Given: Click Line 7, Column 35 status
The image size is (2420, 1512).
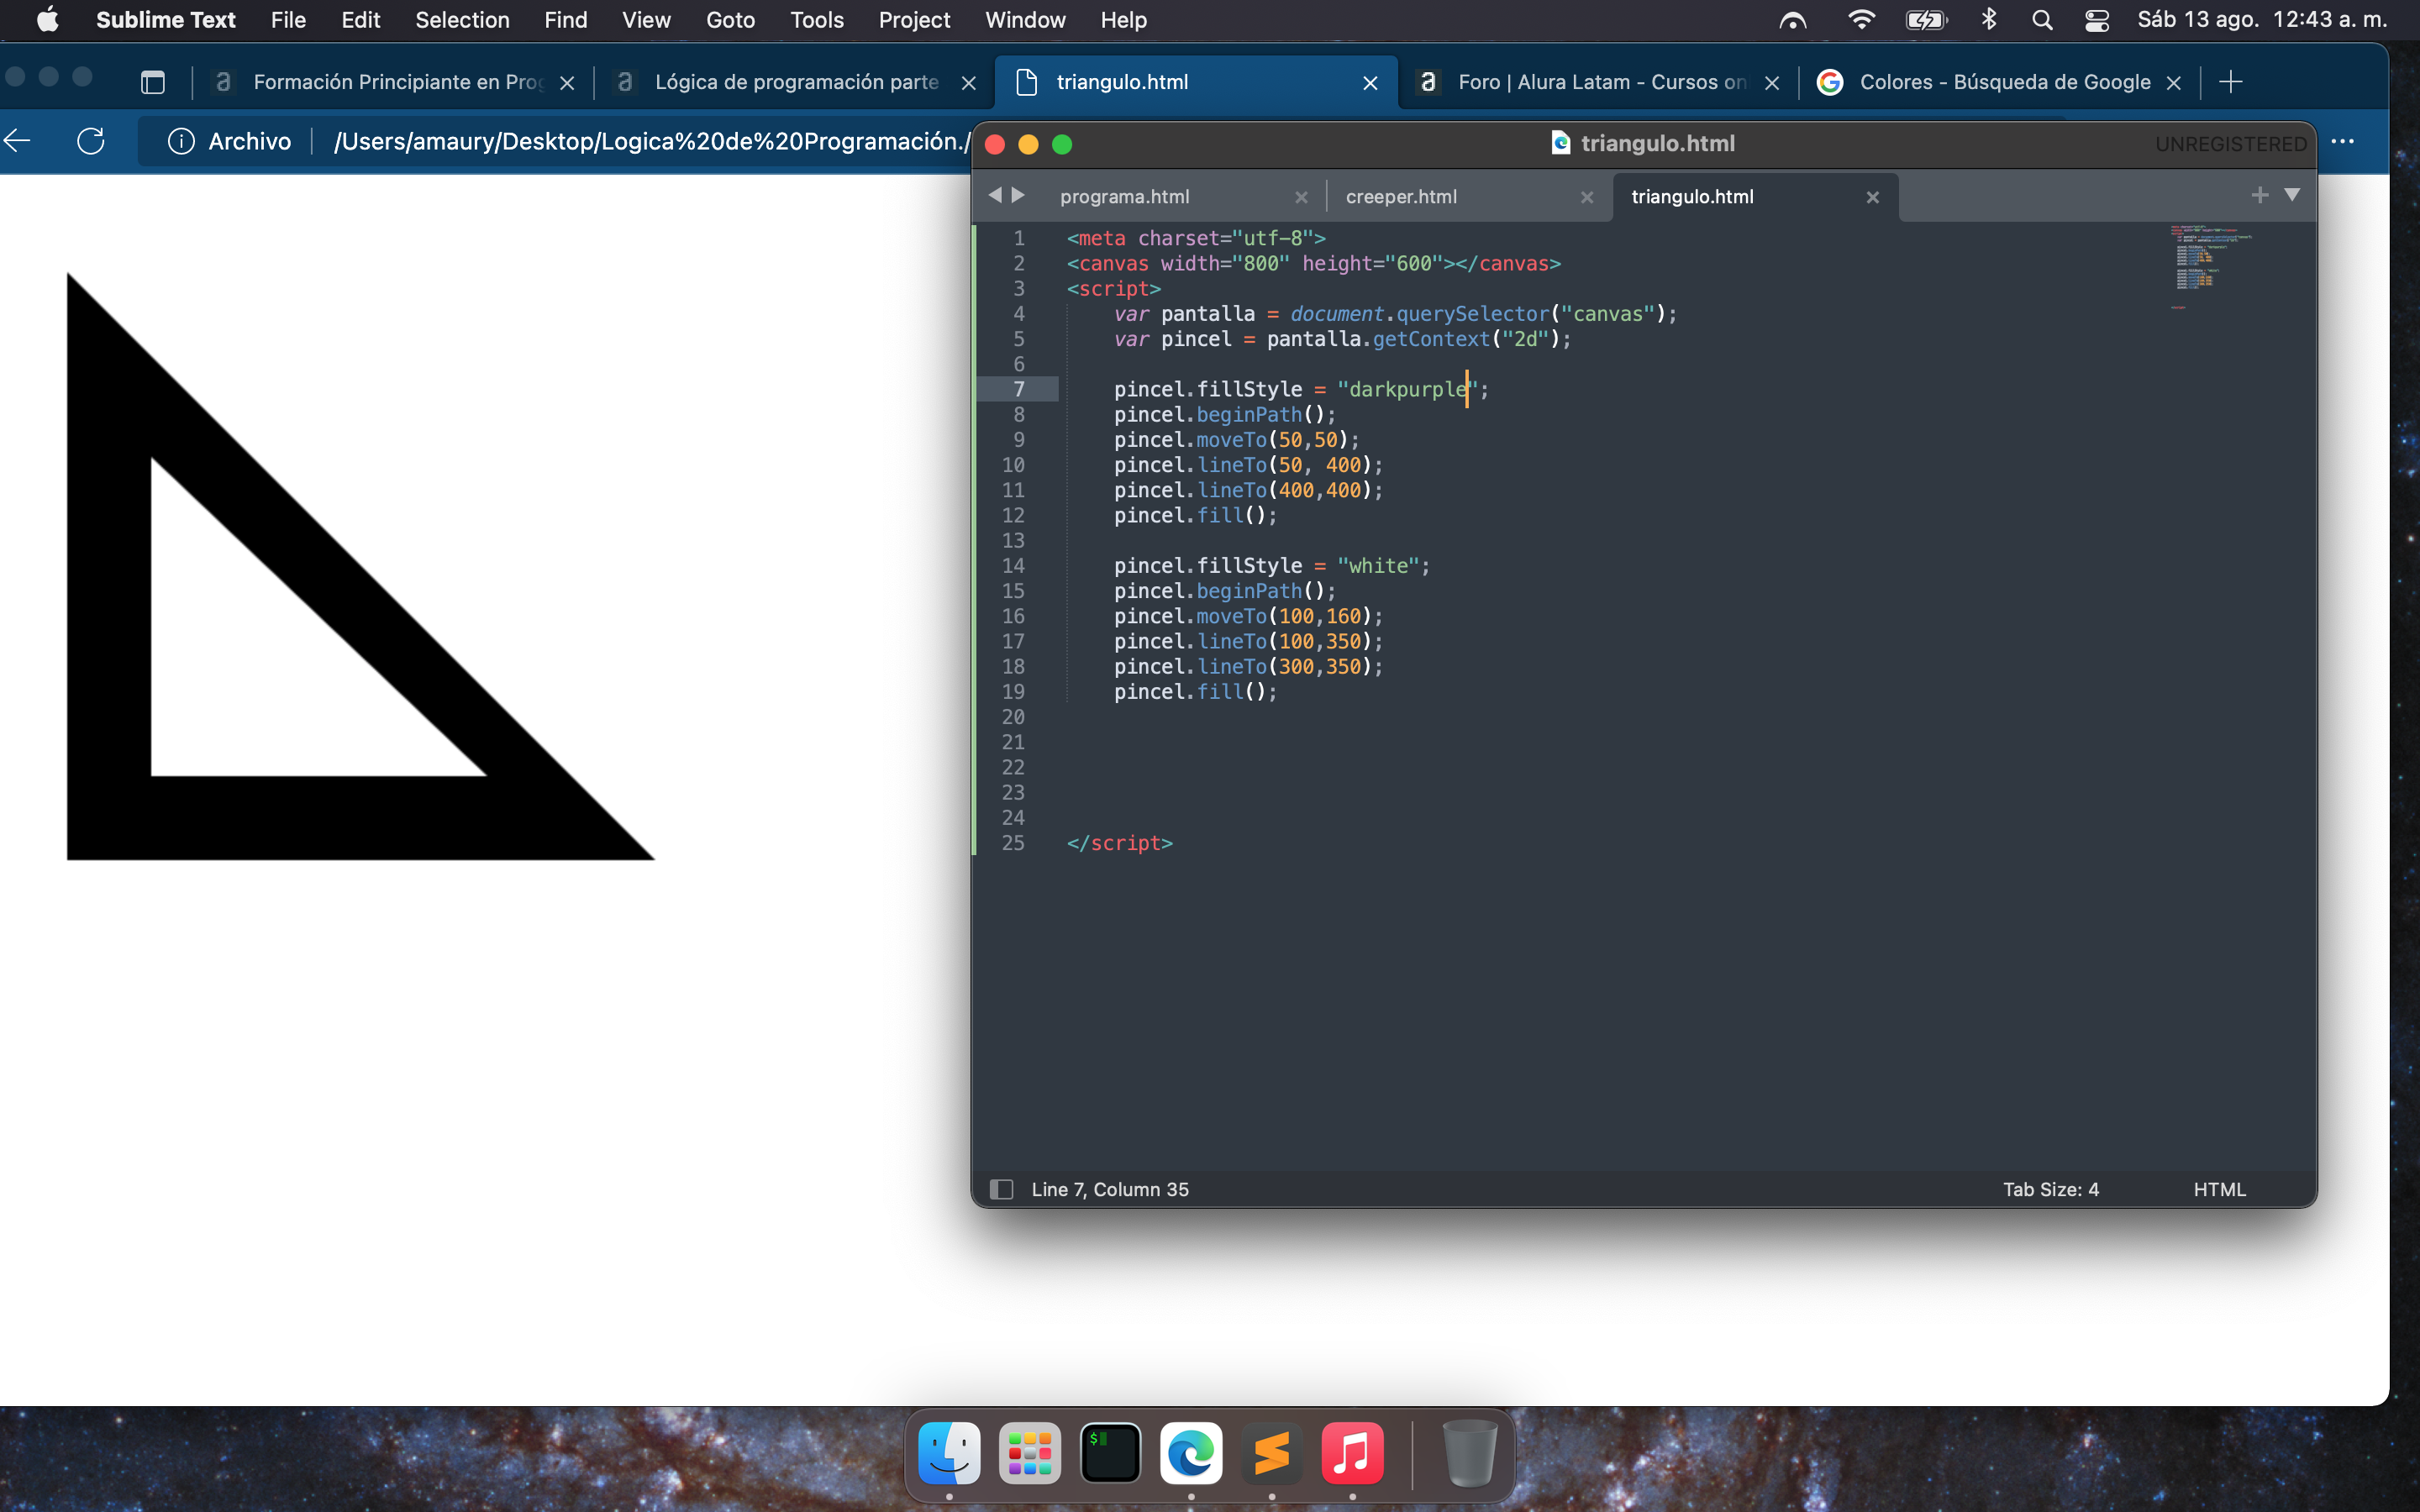Looking at the screenshot, I should [1110, 1189].
